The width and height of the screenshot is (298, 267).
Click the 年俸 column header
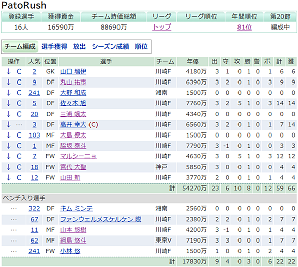click(193, 61)
